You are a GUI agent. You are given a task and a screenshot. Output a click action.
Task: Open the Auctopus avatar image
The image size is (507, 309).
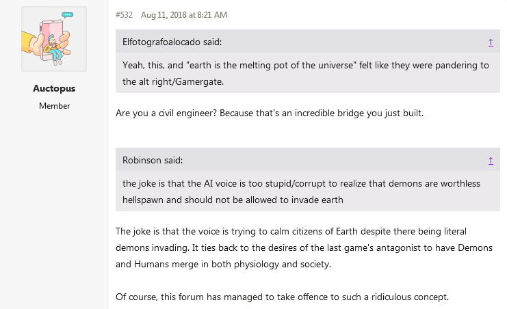point(54,39)
